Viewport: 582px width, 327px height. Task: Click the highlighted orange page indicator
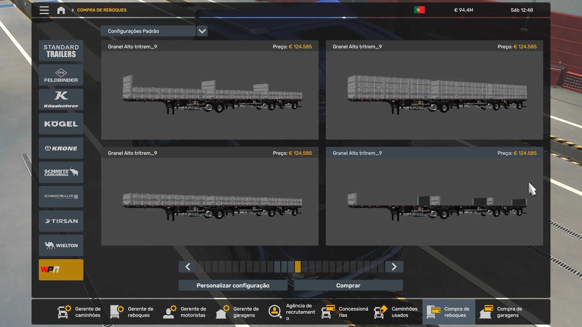click(x=298, y=267)
